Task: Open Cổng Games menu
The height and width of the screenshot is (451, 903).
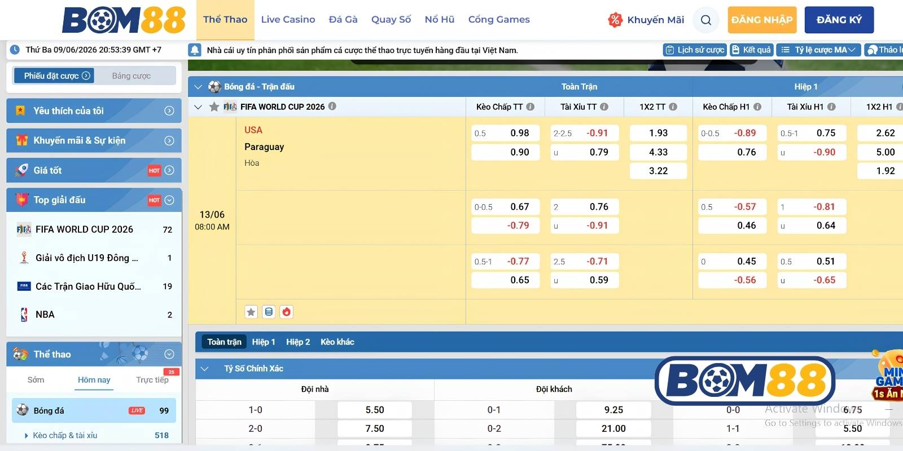Action: (x=499, y=20)
